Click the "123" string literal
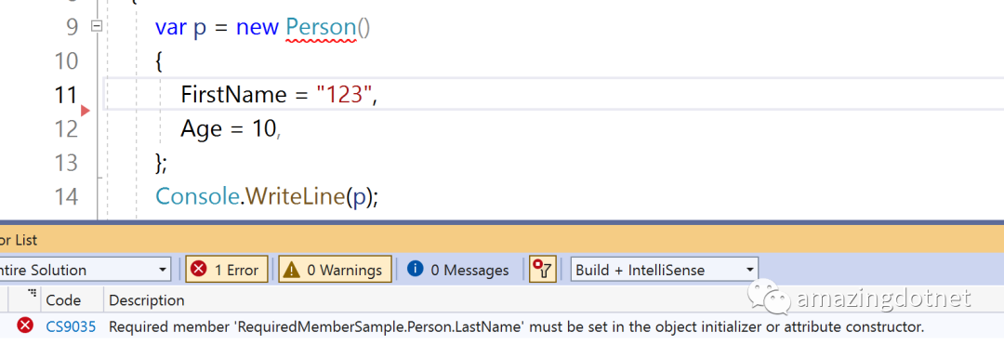Screen dimensions: 1004x345 345,95
